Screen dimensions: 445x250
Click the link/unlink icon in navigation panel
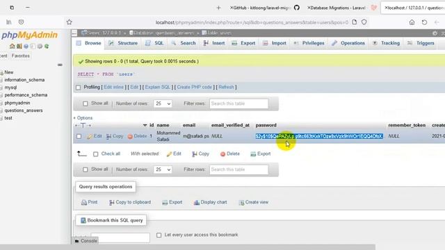(60, 65)
